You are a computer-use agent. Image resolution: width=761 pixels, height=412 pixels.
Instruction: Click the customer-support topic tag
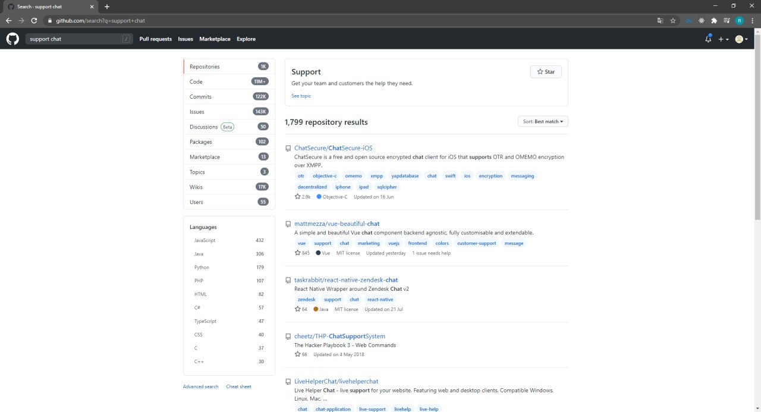tap(476, 243)
